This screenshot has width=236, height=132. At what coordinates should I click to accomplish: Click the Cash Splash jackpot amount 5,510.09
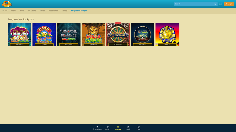(x=44, y=45)
